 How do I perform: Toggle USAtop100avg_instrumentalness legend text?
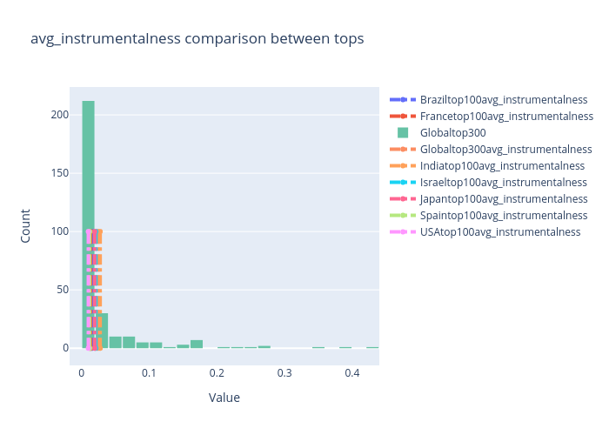[500, 232]
